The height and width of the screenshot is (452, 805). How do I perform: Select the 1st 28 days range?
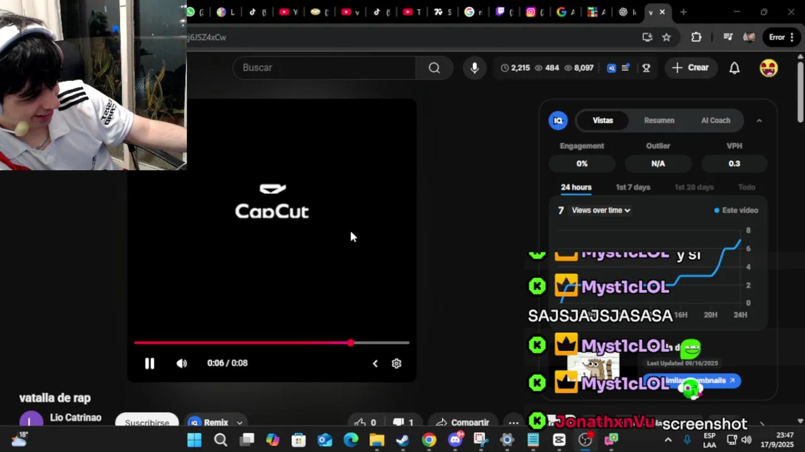[694, 187]
